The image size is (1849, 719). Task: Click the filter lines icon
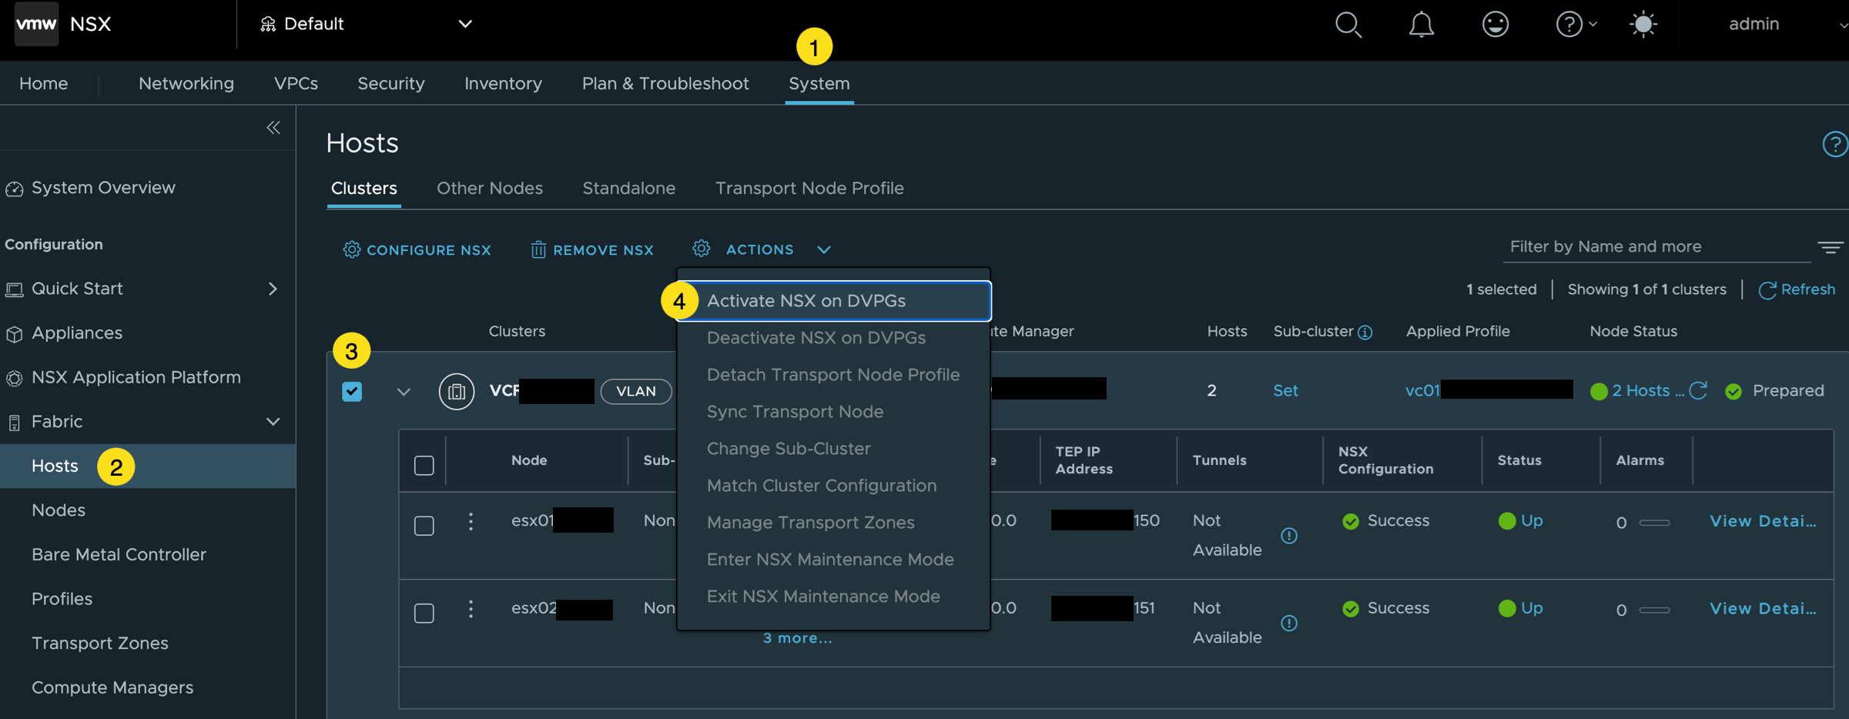point(1830,247)
